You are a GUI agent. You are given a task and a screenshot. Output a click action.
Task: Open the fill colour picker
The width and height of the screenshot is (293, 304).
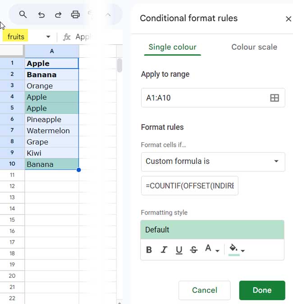(234, 250)
